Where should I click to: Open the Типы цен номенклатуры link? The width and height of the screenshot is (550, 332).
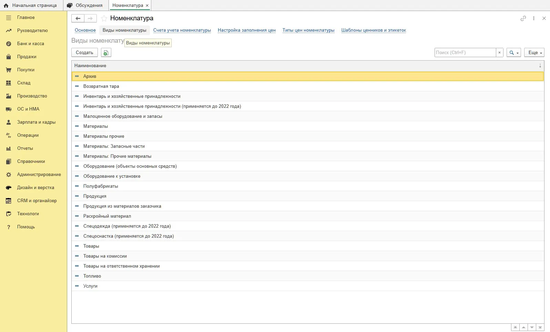tap(308, 30)
